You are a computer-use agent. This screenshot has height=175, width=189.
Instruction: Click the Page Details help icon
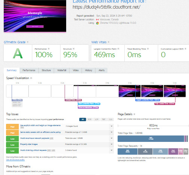135,114
